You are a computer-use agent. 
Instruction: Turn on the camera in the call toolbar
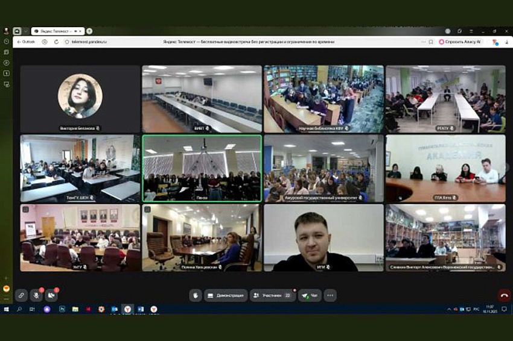[51, 295]
